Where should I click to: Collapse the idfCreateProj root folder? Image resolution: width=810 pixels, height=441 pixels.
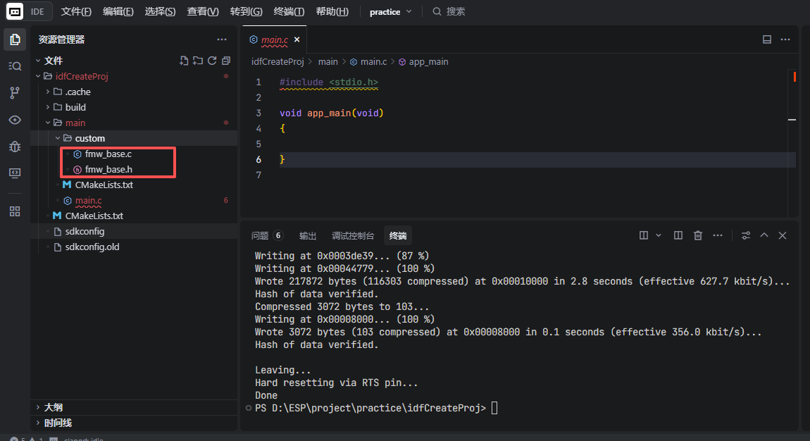(x=38, y=76)
